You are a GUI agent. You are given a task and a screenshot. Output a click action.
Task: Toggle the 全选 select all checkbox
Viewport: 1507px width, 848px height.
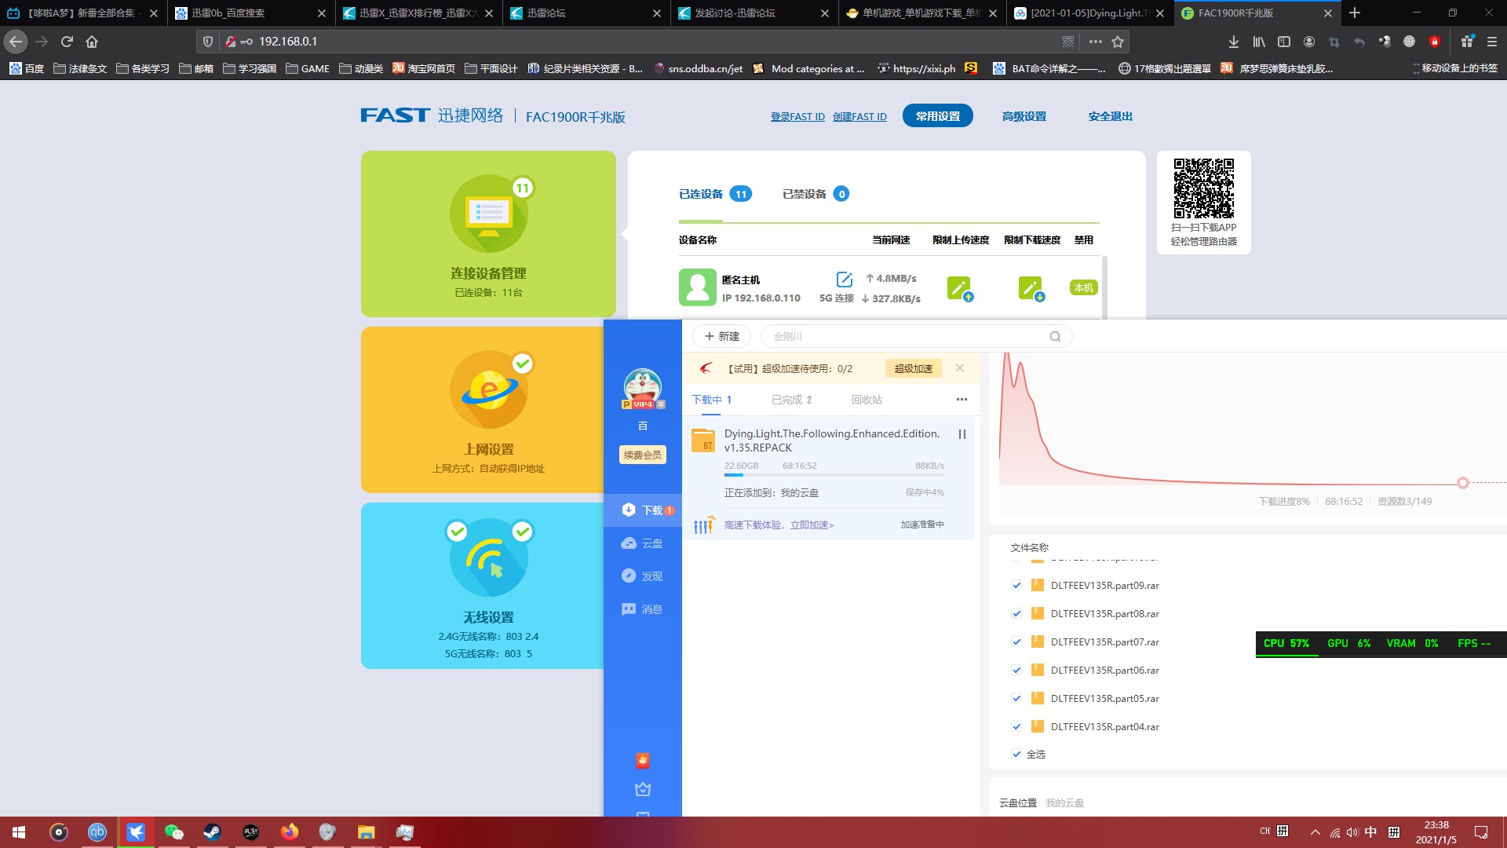(x=1016, y=755)
